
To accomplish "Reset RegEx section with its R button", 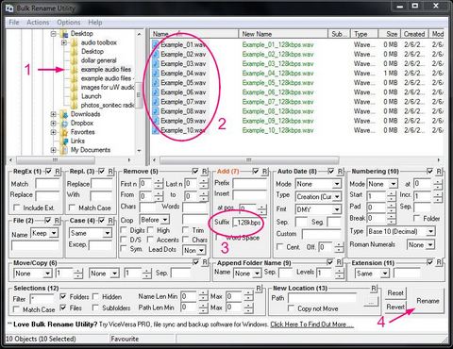I will (x=58, y=172).
